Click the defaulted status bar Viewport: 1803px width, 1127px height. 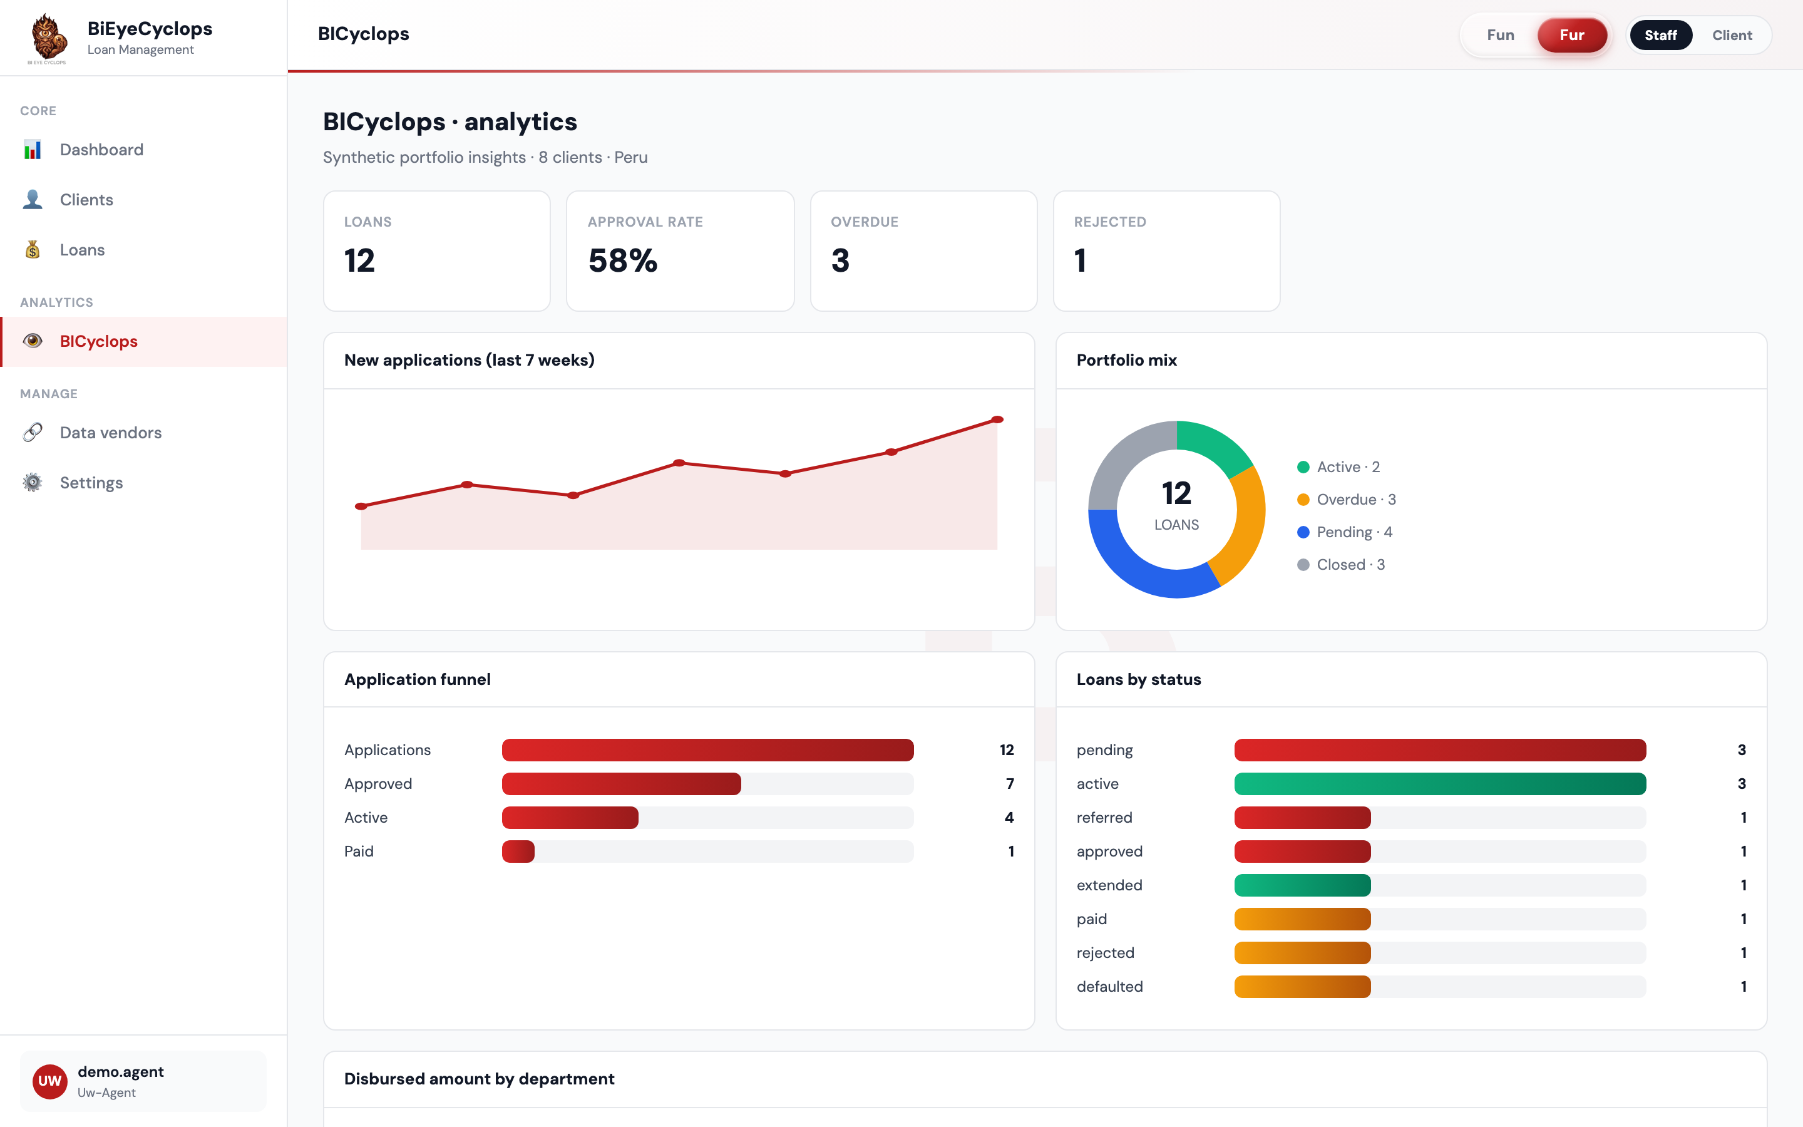click(1302, 987)
